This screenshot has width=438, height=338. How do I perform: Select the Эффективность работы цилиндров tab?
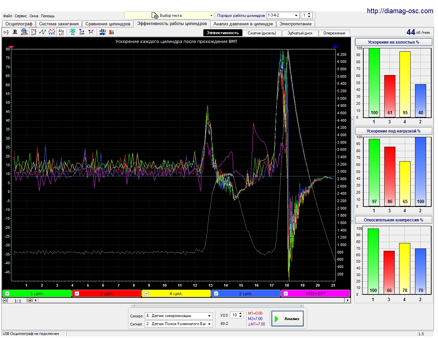pyautogui.click(x=172, y=24)
